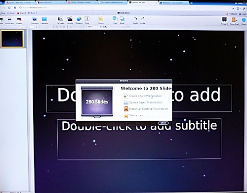Choose Create a New Presentation
This screenshot has width=247, height=193.
[x=143, y=96]
